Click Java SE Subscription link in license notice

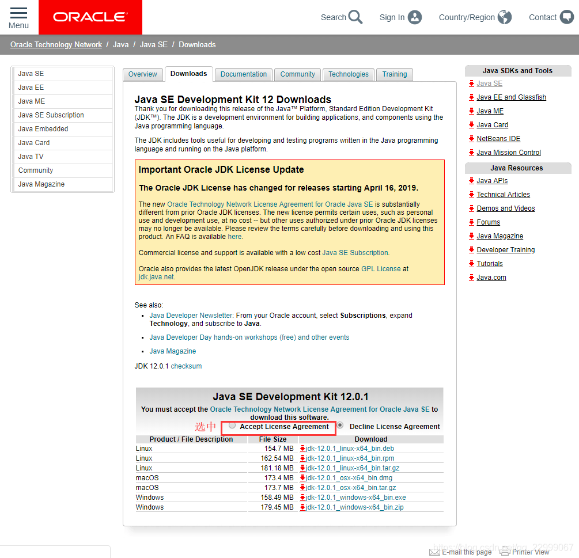pyautogui.click(x=355, y=253)
